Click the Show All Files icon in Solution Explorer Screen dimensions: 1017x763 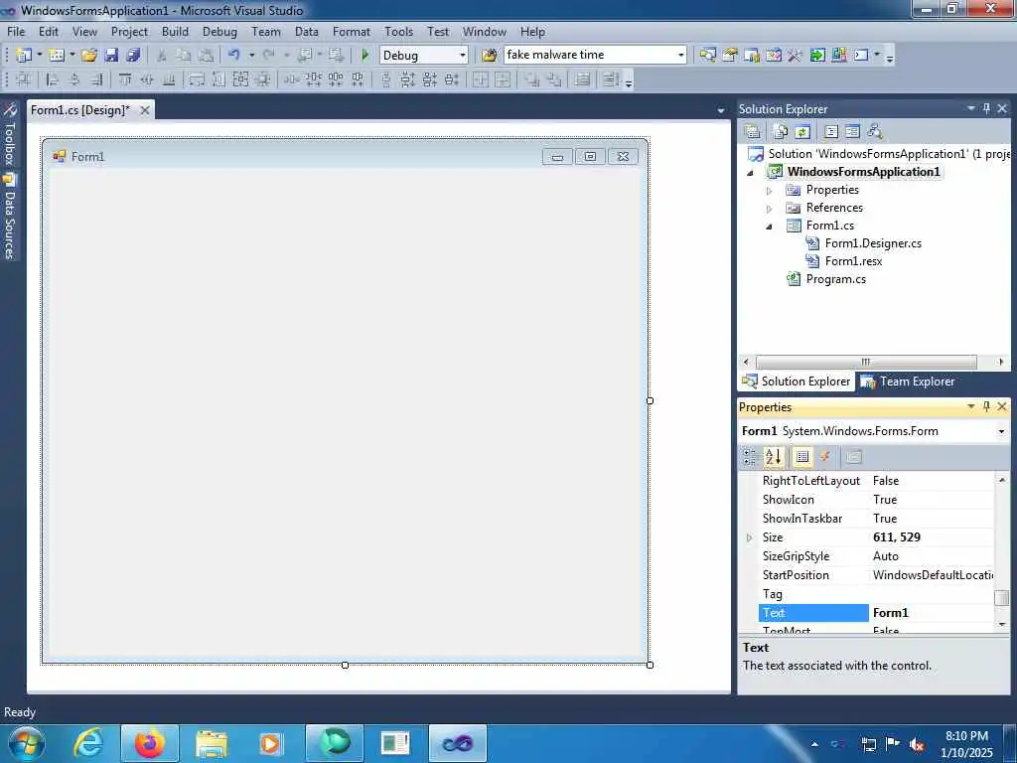[x=781, y=132]
